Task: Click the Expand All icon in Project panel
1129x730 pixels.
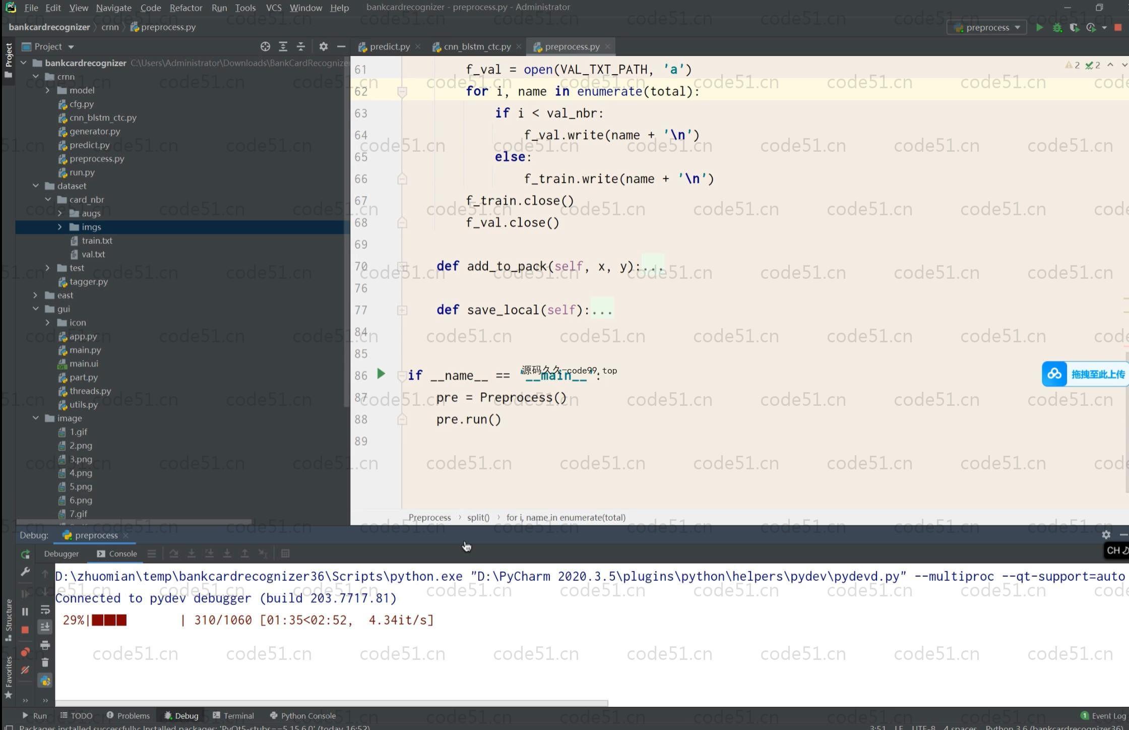Action: (283, 46)
